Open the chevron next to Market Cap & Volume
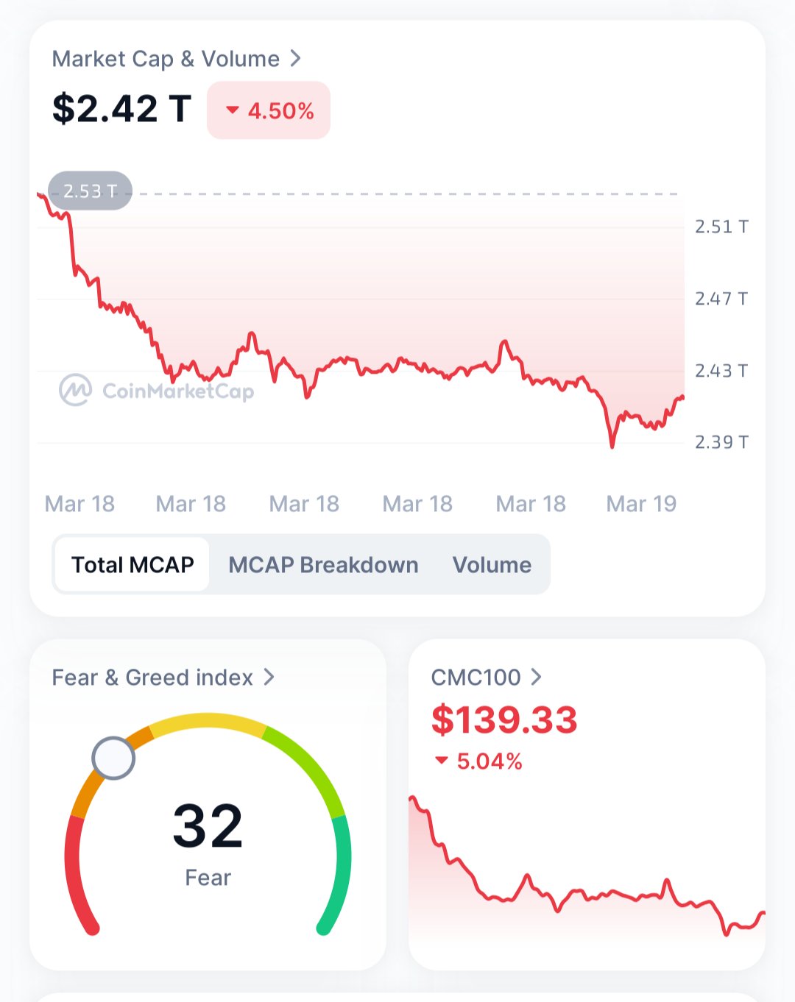795x1002 pixels. point(296,58)
